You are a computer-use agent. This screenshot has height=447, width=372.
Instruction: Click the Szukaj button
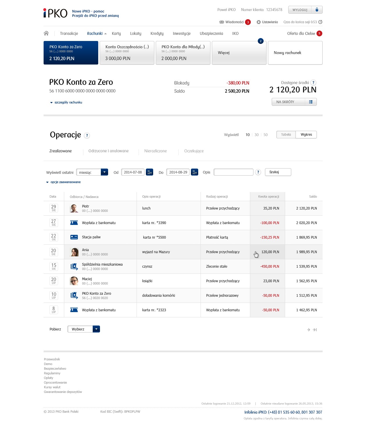[278, 172]
